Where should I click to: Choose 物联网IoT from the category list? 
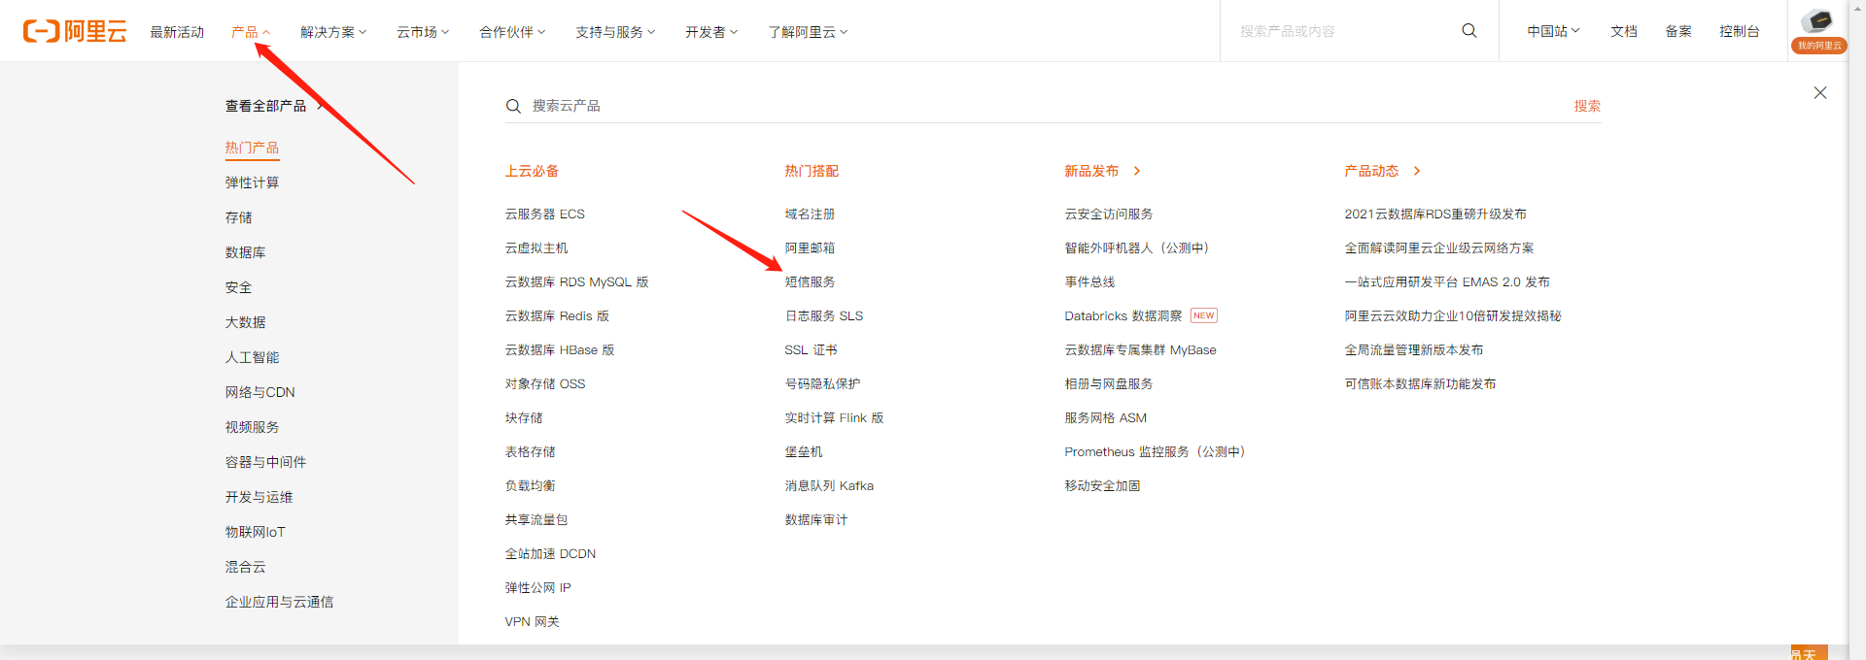[x=255, y=532]
